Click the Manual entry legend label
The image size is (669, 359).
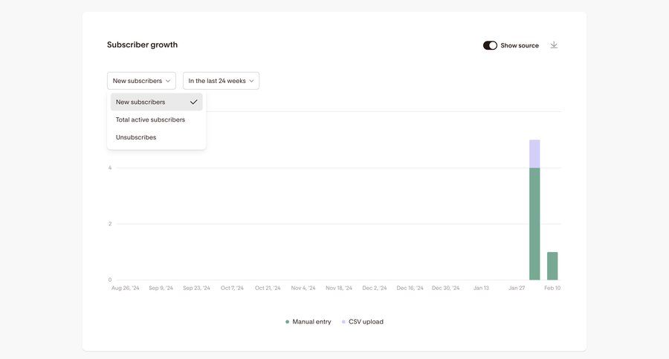[x=311, y=322]
